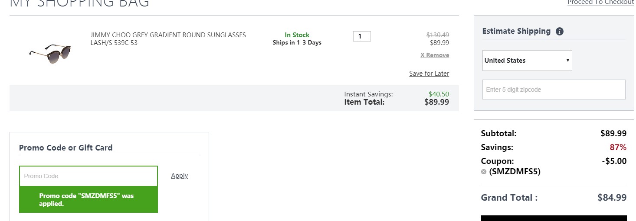The height and width of the screenshot is (221, 636).
Task: Select the item quantity box
Action: tap(362, 36)
